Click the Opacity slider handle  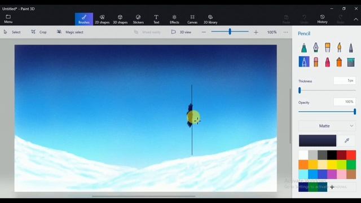(x=355, y=112)
